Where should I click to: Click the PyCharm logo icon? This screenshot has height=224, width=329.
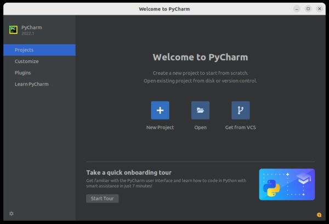click(x=13, y=30)
